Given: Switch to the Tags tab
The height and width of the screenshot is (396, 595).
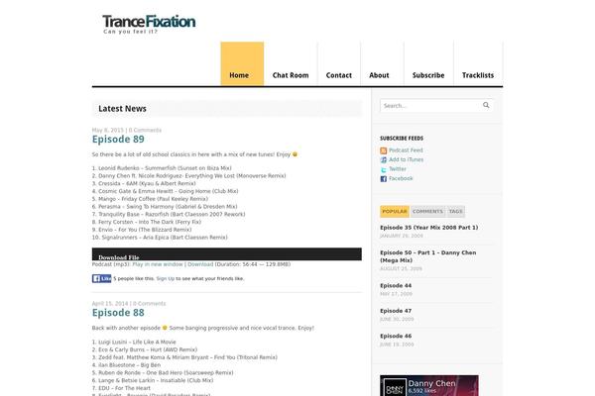Looking at the screenshot, I should [x=455, y=212].
